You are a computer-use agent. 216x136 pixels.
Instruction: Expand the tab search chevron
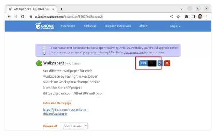(181, 9)
